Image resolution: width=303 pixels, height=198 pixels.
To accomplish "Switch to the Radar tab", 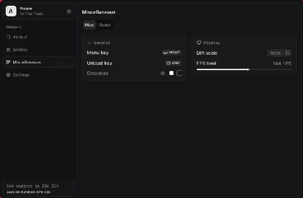I will pyautogui.click(x=105, y=25).
